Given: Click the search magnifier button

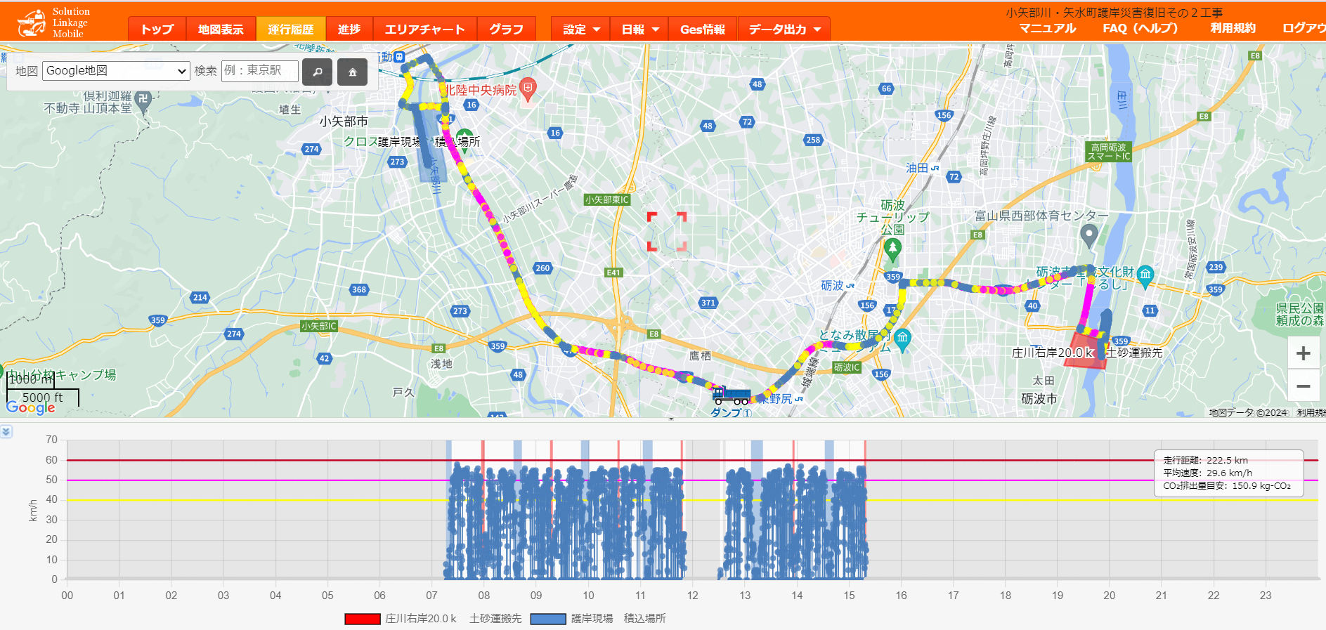Looking at the screenshot, I should (317, 72).
